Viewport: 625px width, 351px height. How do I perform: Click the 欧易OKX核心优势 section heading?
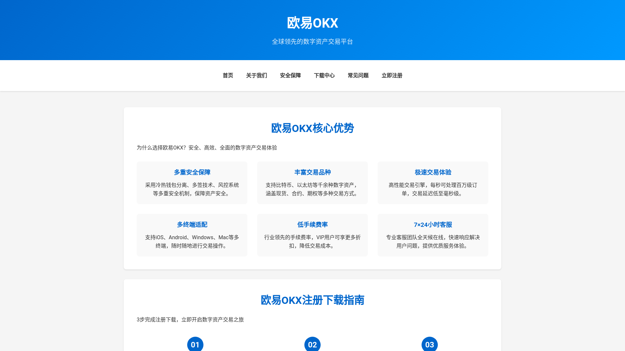312,128
